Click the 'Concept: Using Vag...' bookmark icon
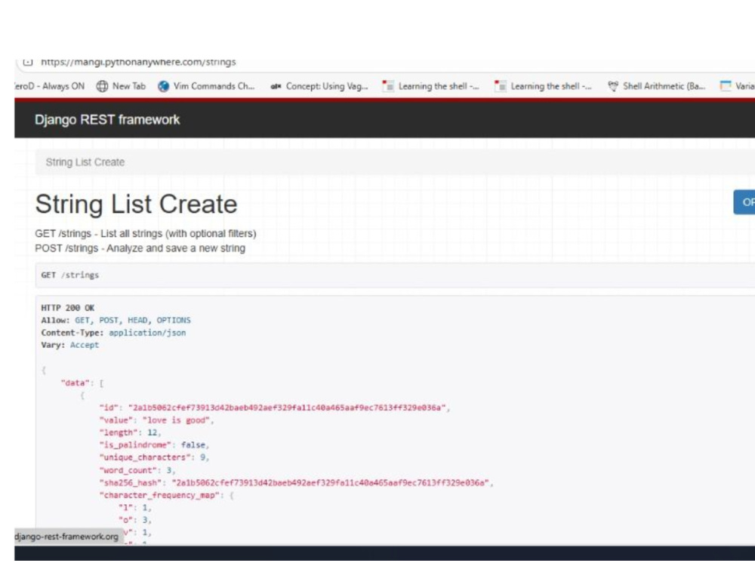The height and width of the screenshot is (566, 755). [x=276, y=87]
